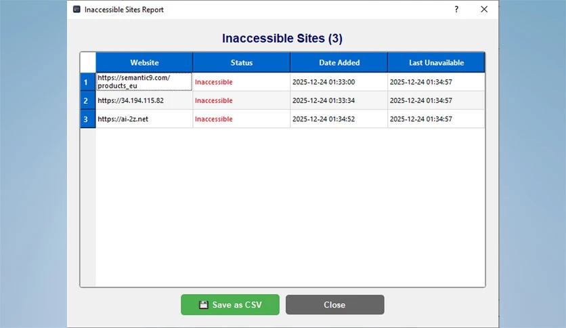
Task: Select date added 2025-12-24 01:33:00 cell
Action: point(339,82)
